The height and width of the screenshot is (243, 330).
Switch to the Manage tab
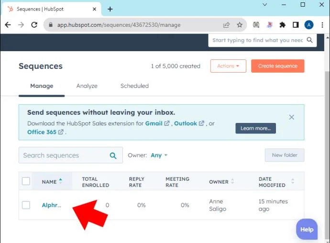point(42,86)
